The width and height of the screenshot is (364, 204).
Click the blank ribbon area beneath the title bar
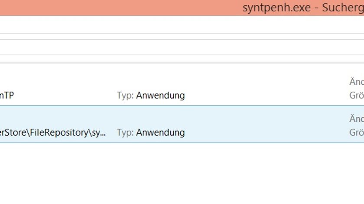click(182, 24)
